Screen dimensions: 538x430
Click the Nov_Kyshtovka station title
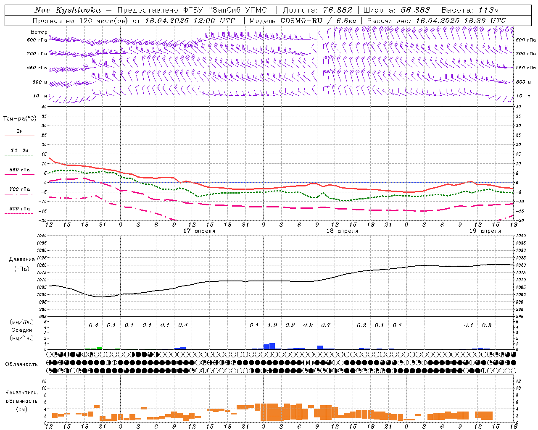coord(68,10)
